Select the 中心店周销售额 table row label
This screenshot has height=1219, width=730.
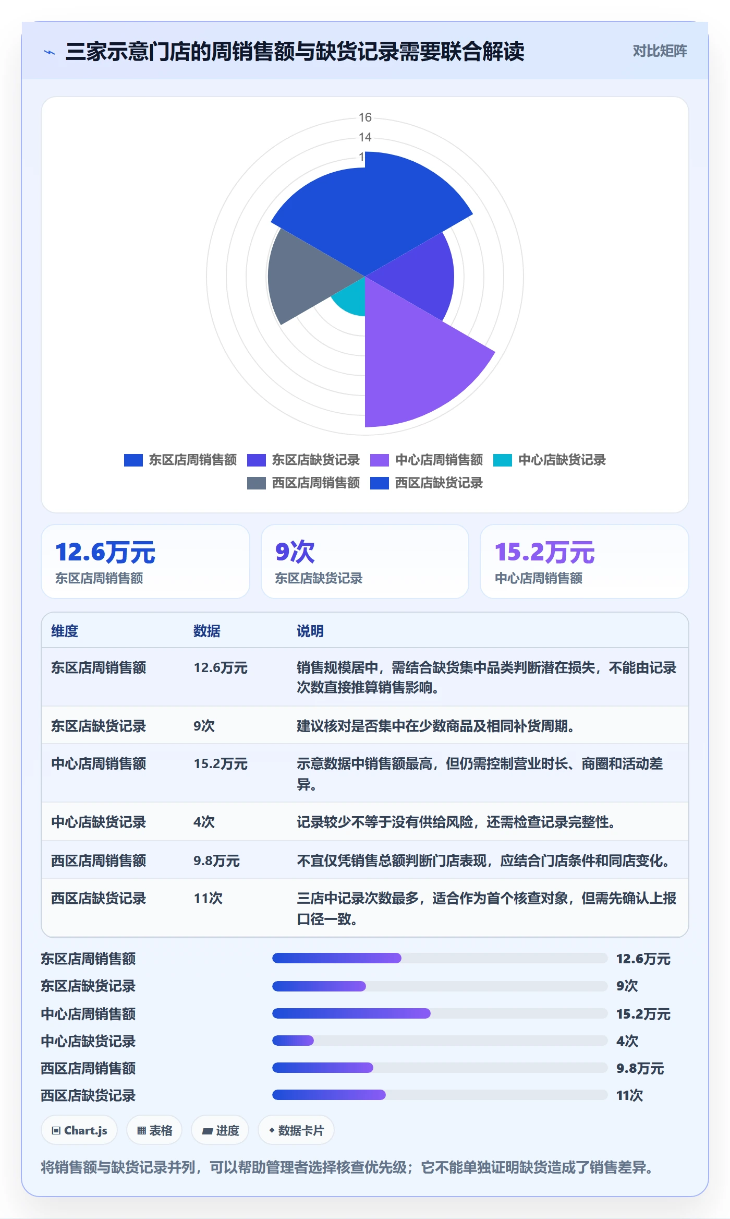[x=99, y=763]
